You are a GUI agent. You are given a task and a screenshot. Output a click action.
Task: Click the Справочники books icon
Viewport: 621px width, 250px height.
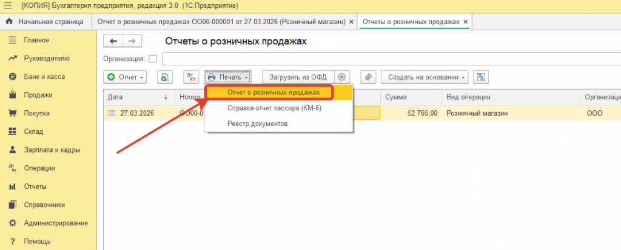pos(13,205)
